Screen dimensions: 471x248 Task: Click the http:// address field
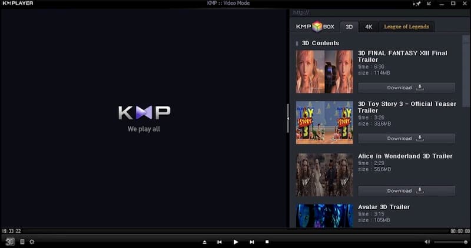click(x=380, y=12)
